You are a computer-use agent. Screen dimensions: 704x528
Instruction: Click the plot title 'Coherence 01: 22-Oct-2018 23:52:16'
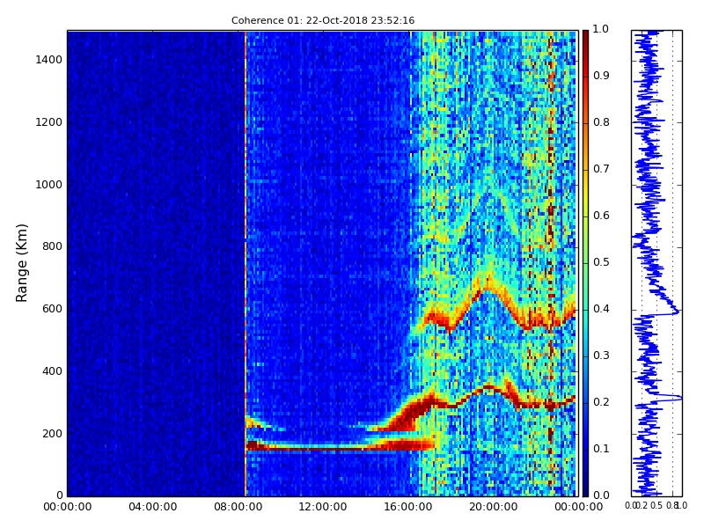[323, 20]
